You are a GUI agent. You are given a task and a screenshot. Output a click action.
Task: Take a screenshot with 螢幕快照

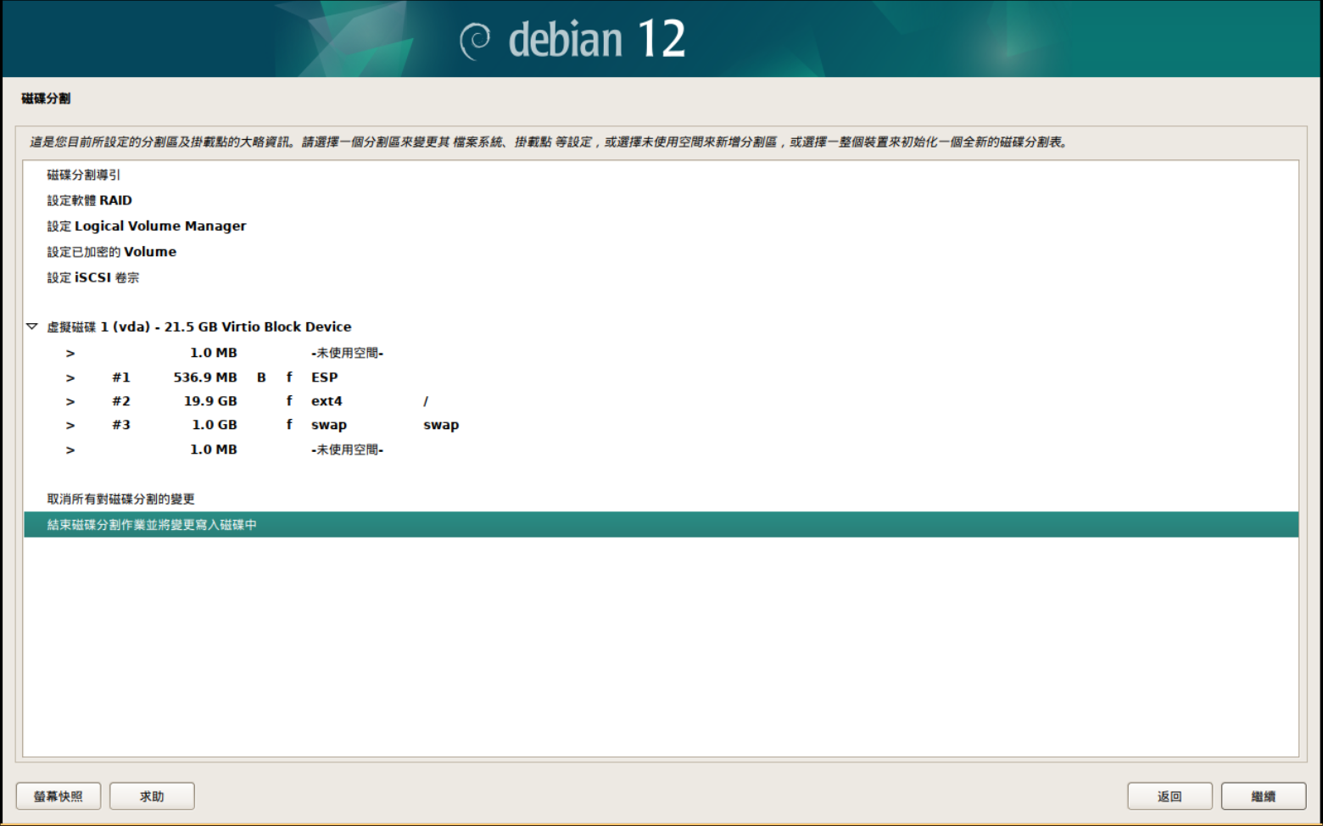(x=58, y=795)
